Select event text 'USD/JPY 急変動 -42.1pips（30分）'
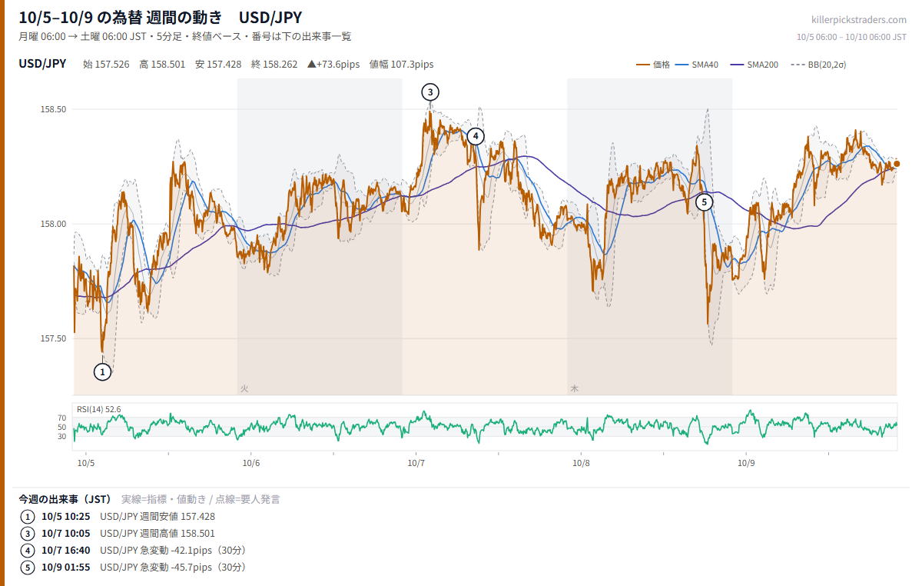 pyautogui.click(x=173, y=551)
